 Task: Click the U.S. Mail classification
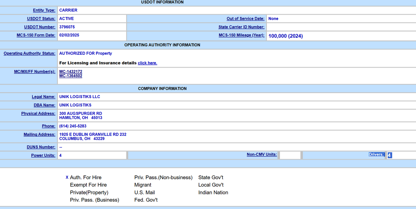tap(145, 193)
